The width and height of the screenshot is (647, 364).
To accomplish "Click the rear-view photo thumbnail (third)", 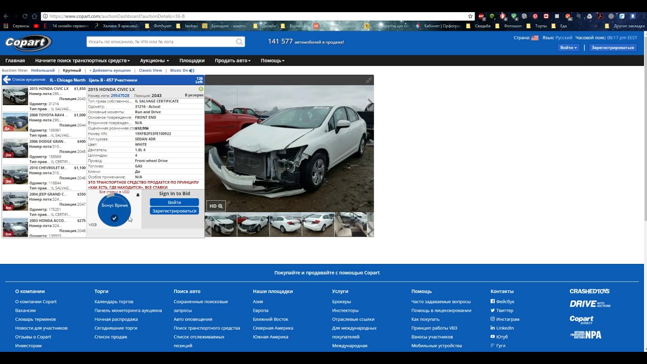I will pos(286,225).
